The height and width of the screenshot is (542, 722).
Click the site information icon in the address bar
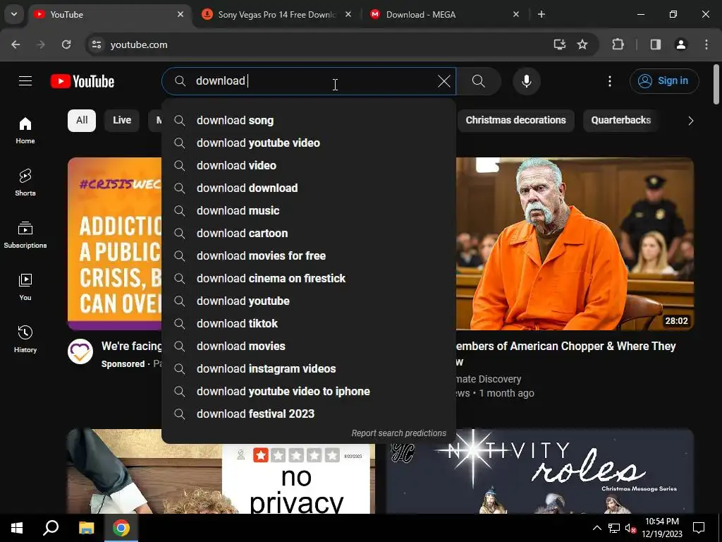96,44
